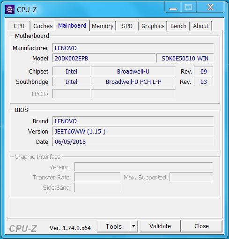Click the Manufacturer LENOVO field

[x=133, y=48]
